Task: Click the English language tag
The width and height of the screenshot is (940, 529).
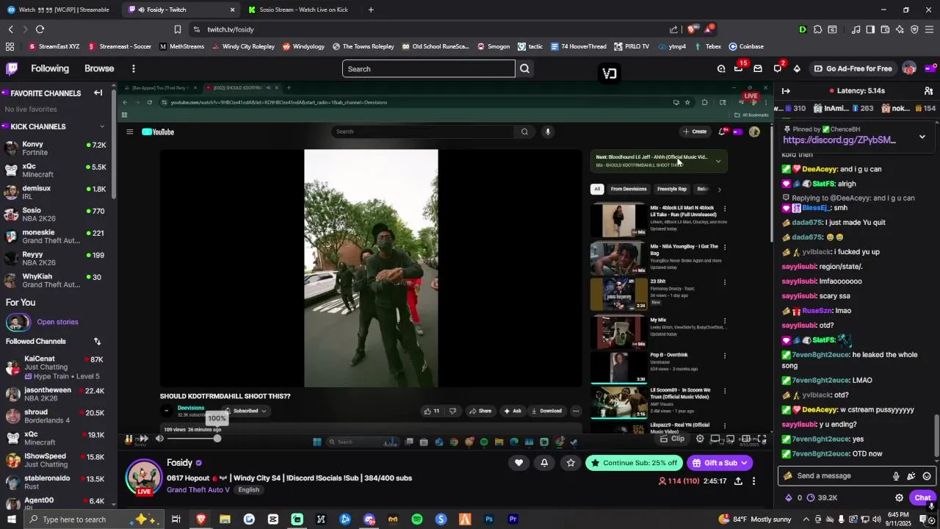Action: (248, 490)
